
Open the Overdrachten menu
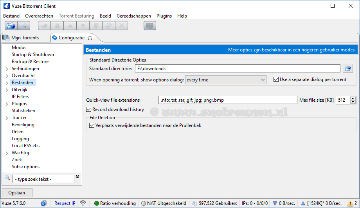click(39, 16)
